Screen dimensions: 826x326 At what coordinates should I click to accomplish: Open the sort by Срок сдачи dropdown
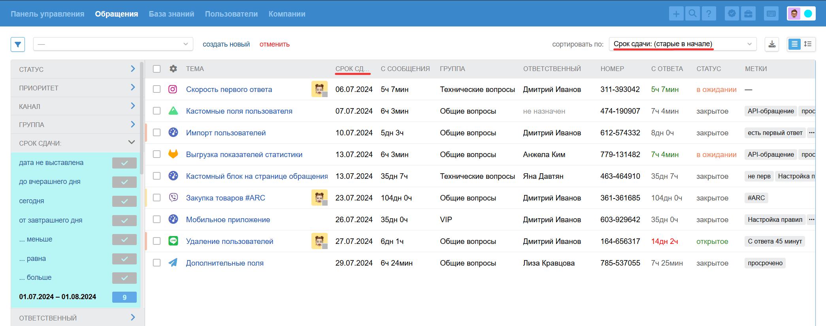coord(683,44)
